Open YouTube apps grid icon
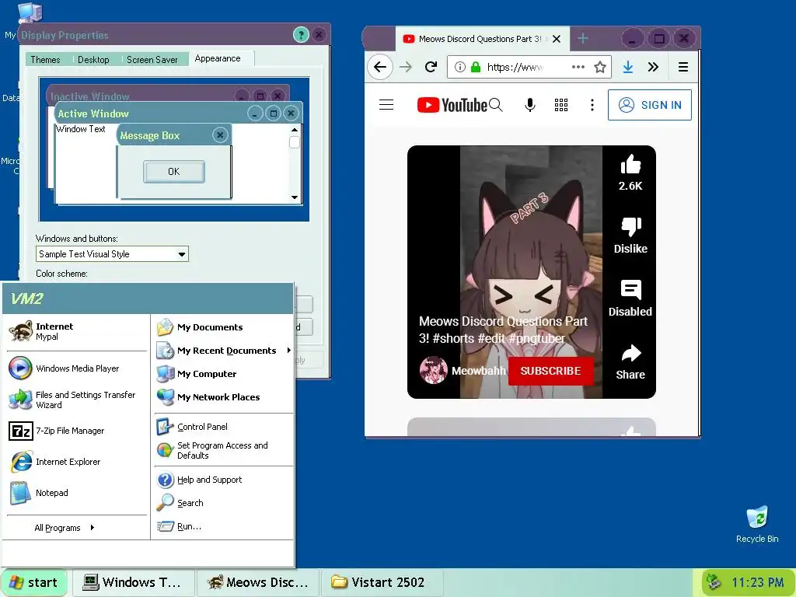 (561, 105)
